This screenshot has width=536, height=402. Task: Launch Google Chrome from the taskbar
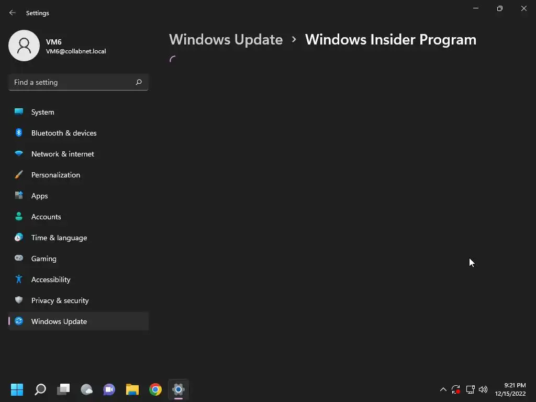(x=155, y=389)
